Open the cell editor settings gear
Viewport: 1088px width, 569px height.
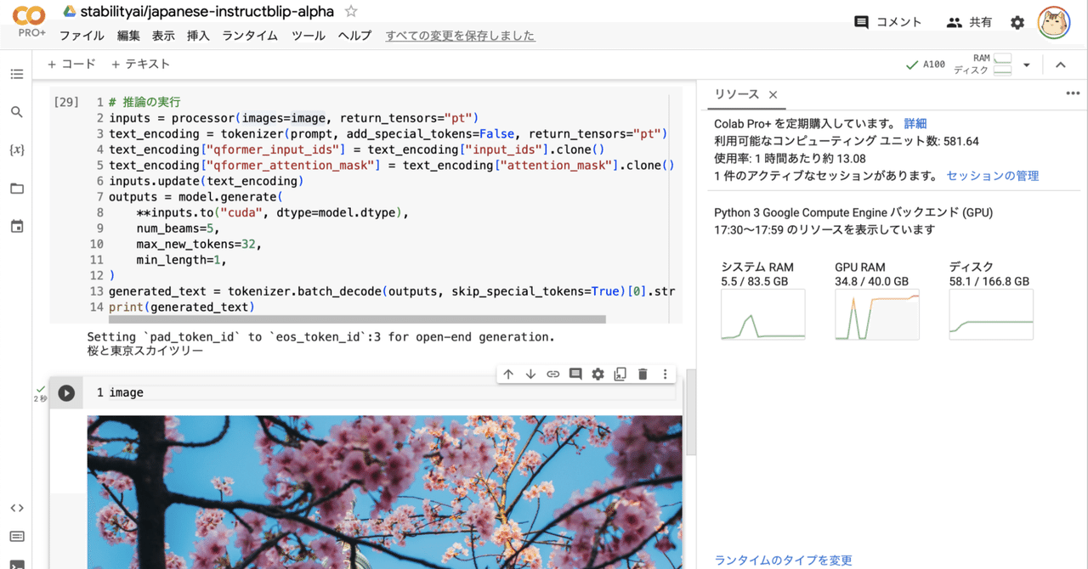coord(598,374)
